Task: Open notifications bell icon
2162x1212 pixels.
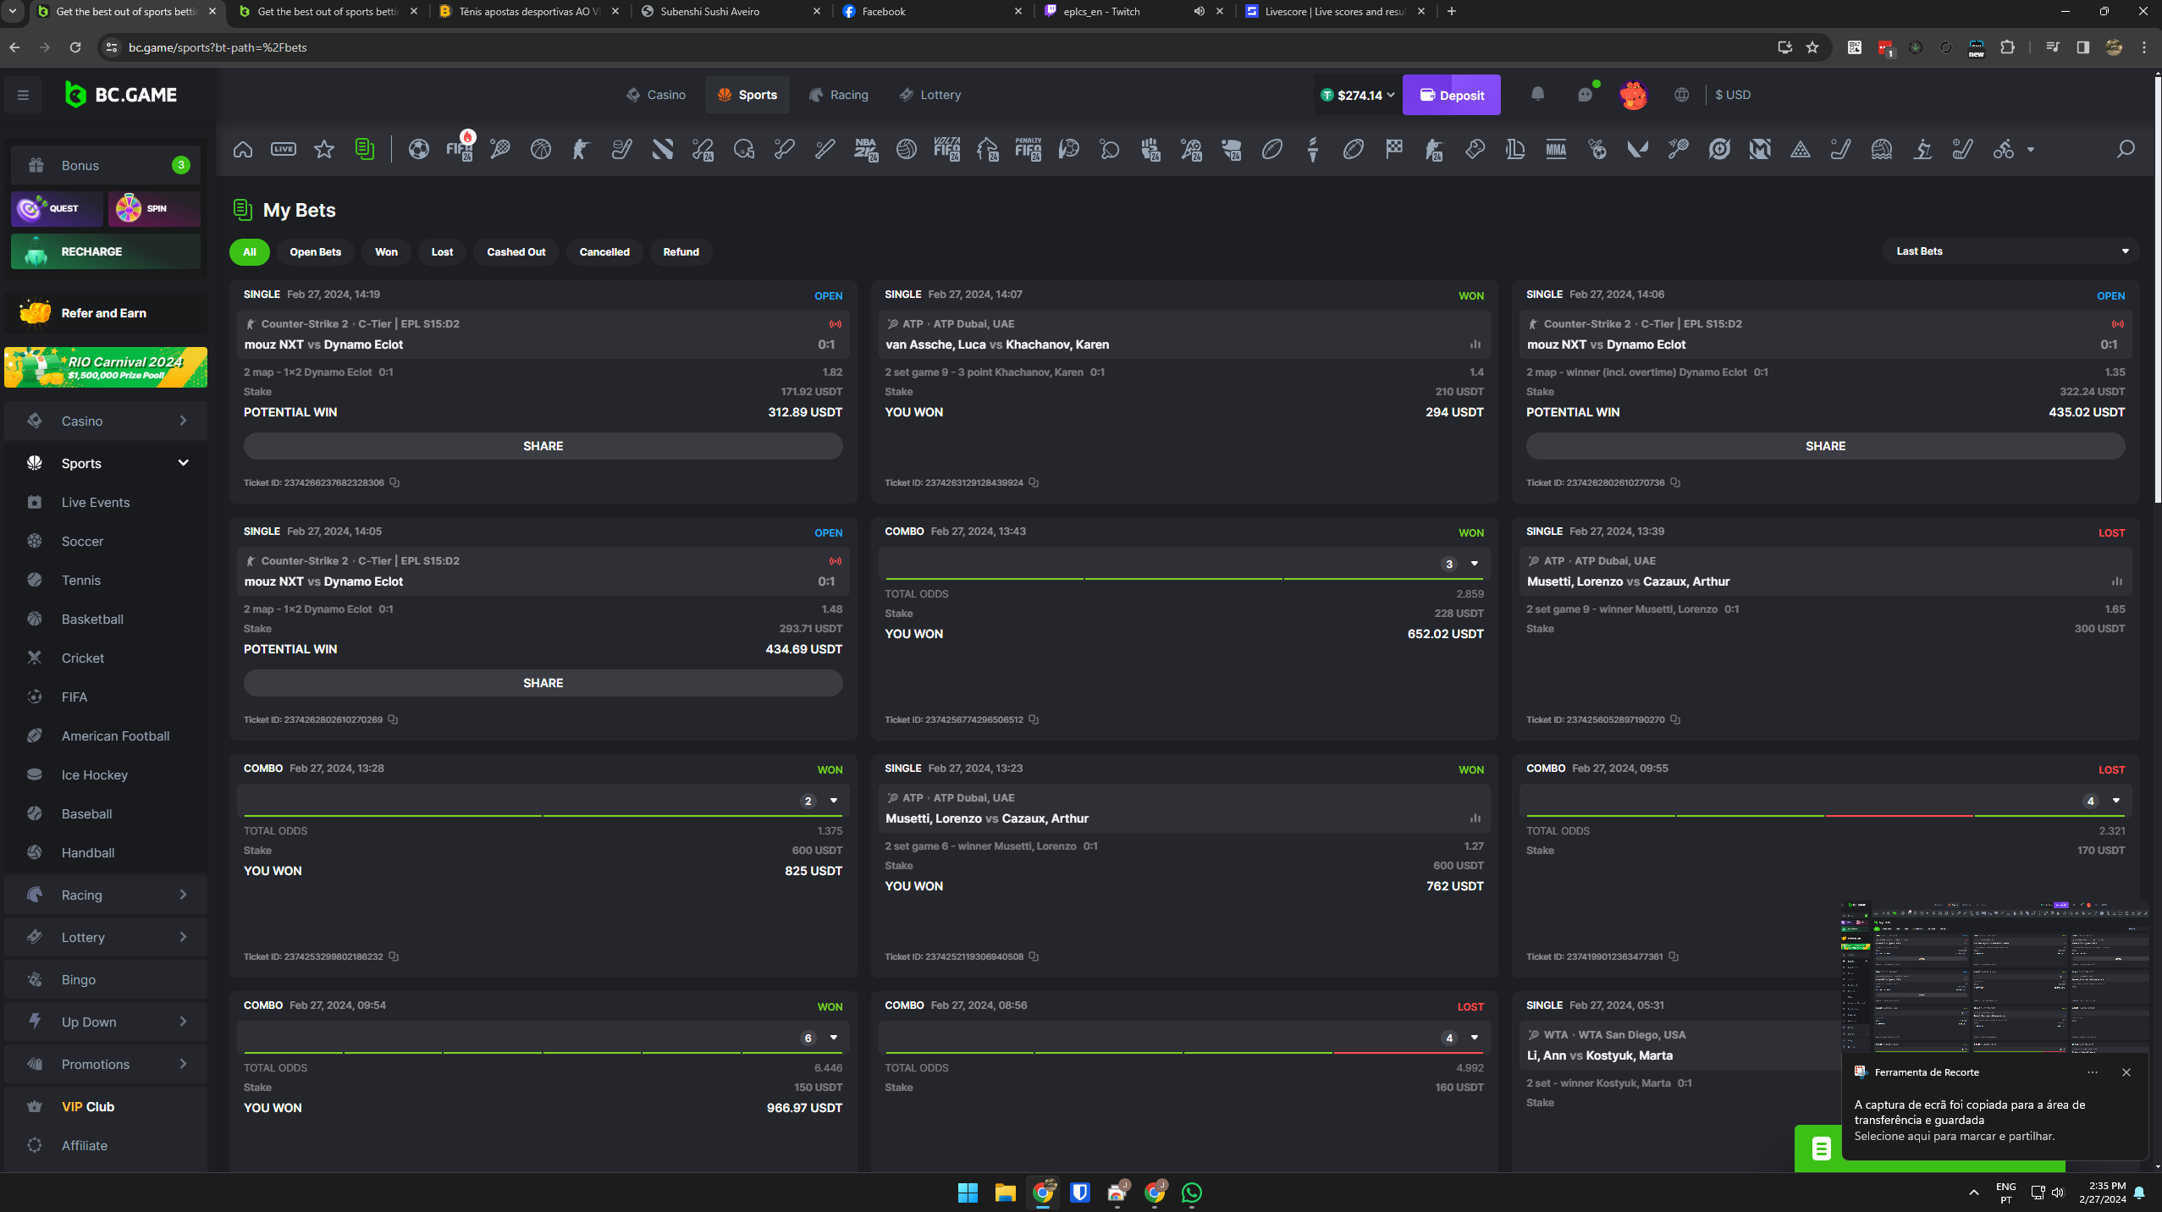Action: coord(1538,95)
